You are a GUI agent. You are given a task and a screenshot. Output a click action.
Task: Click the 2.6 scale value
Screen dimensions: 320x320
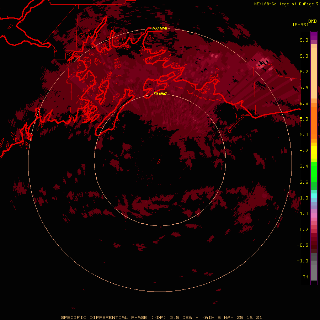[304, 182]
